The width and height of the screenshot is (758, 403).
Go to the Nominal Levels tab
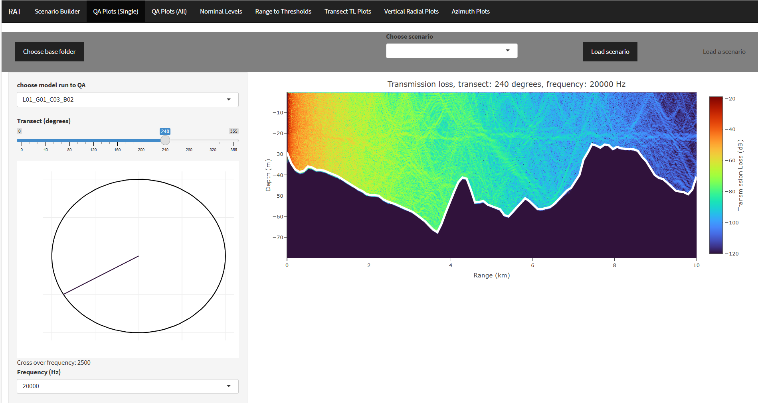(x=221, y=12)
